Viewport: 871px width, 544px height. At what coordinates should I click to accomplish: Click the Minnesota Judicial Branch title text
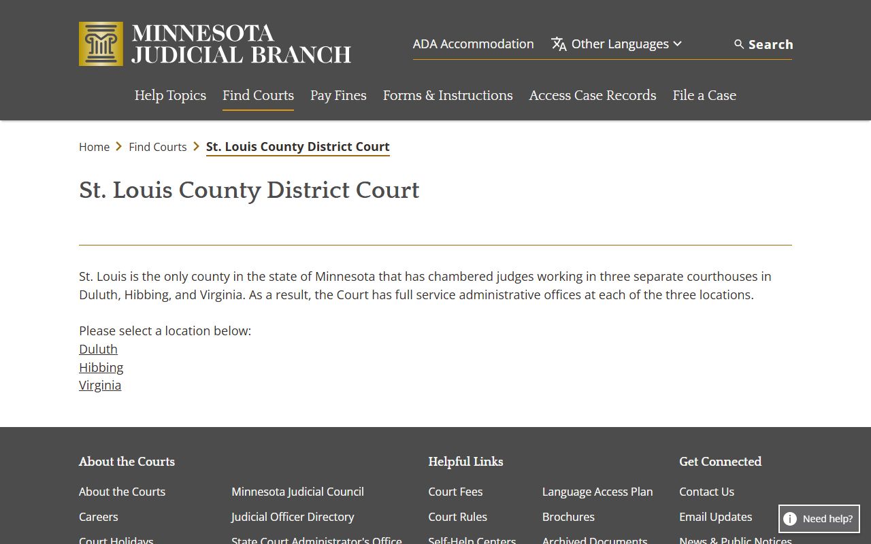[242, 44]
